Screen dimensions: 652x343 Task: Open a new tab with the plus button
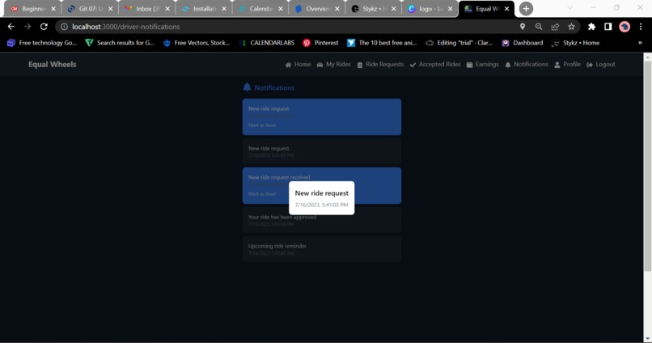[x=526, y=9]
